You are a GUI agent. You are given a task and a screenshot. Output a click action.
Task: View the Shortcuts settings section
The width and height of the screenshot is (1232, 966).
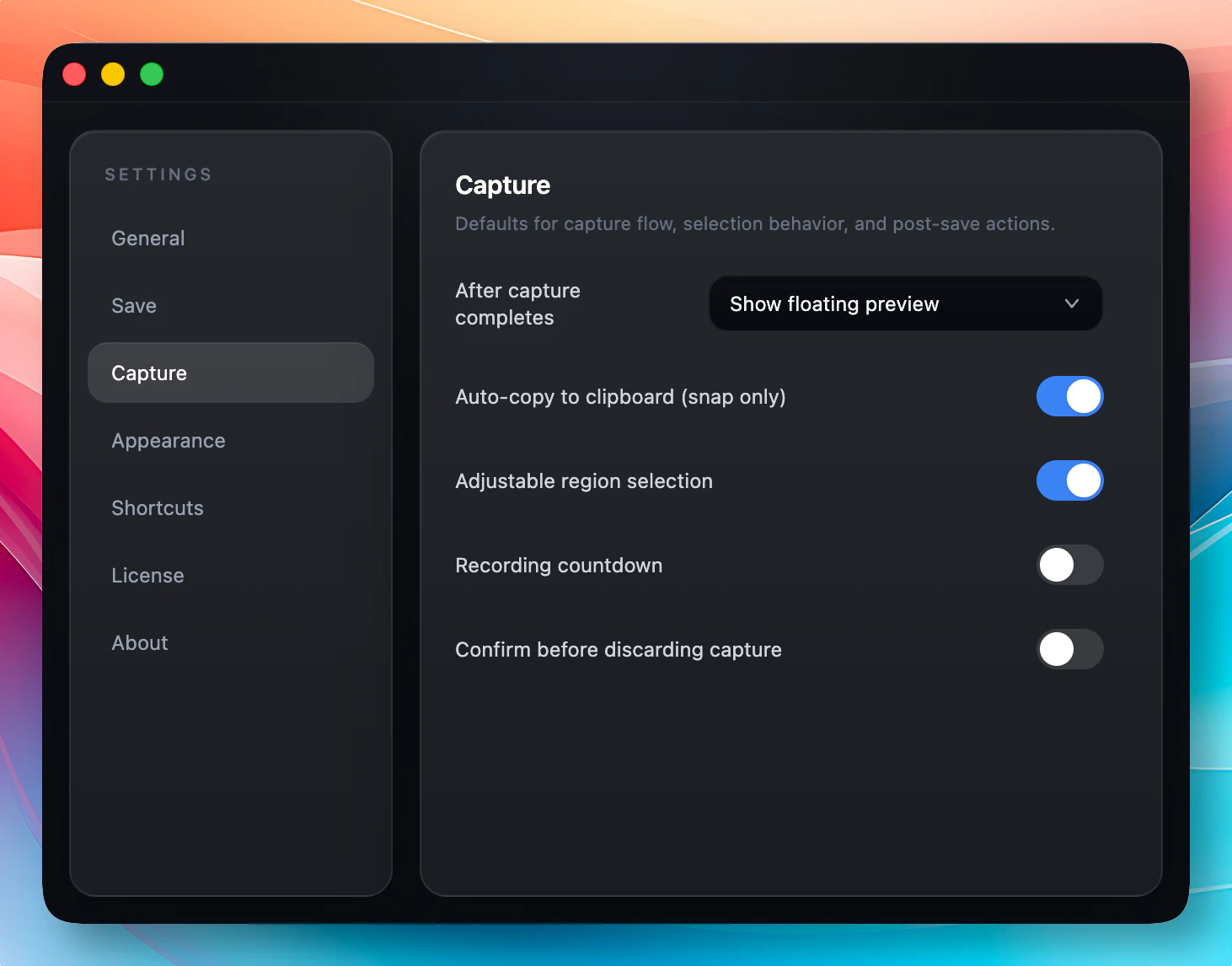click(158, 507)
